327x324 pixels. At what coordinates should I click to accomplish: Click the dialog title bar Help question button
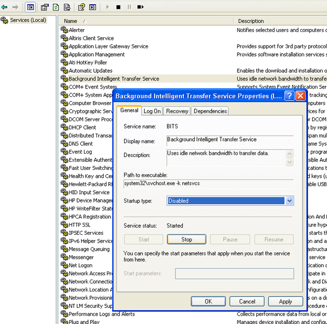[x=289, y=96]
